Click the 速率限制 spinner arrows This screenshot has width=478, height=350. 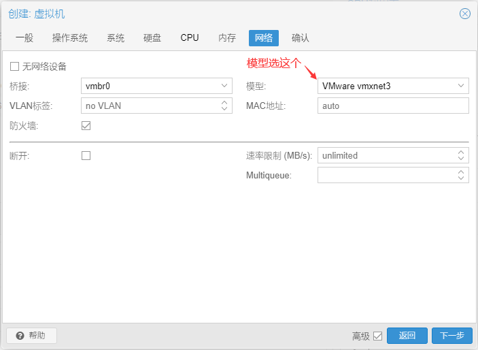pos(461,155)
